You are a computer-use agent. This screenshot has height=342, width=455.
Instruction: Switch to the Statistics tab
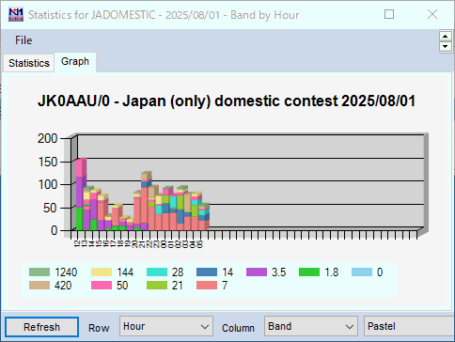(29, 63)
